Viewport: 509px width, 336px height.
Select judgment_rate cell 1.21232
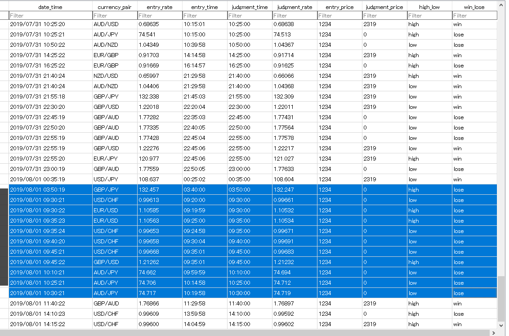click(295, 262)
